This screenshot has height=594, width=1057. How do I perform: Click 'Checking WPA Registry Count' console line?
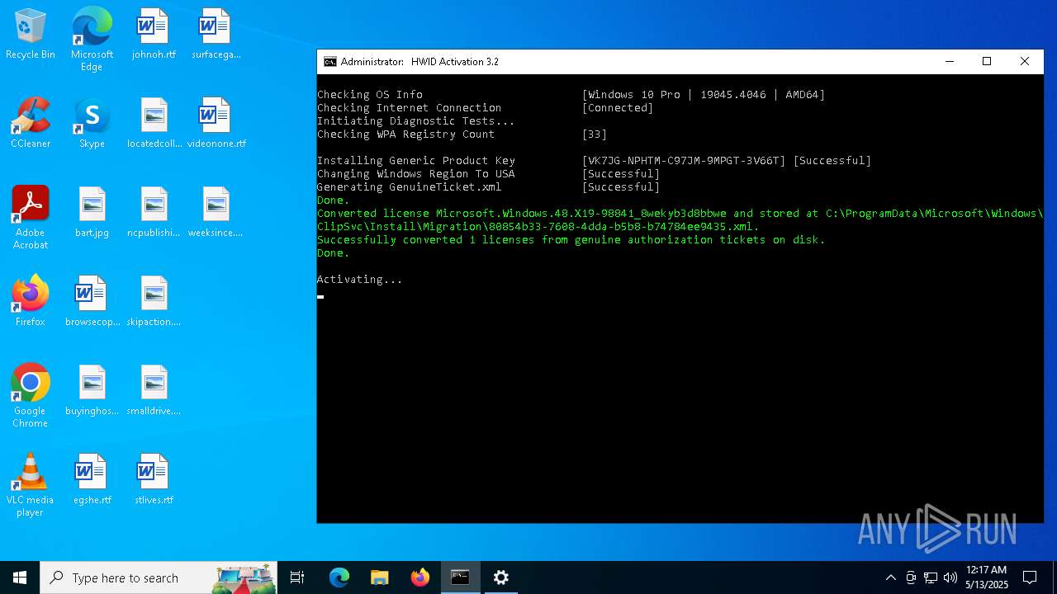click(406, 134)
